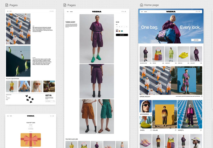Viewport: 213px width, 148px height.
Task: Click the page icon of the middle Pages frame
Action: 65,5
